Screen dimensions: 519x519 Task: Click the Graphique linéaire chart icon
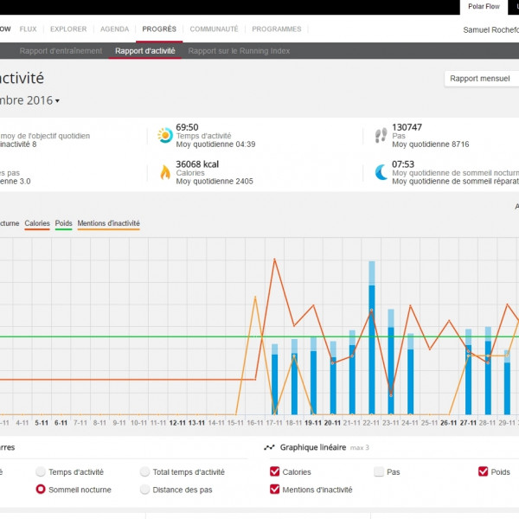coord(270,448)
